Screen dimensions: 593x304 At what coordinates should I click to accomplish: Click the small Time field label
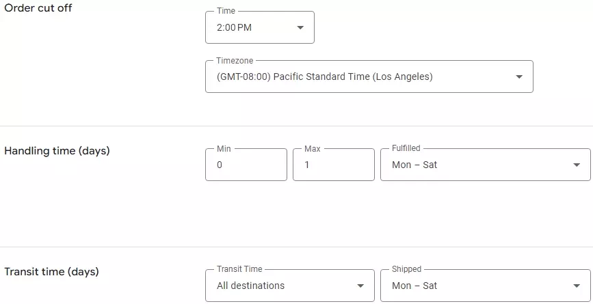point(226,12)
